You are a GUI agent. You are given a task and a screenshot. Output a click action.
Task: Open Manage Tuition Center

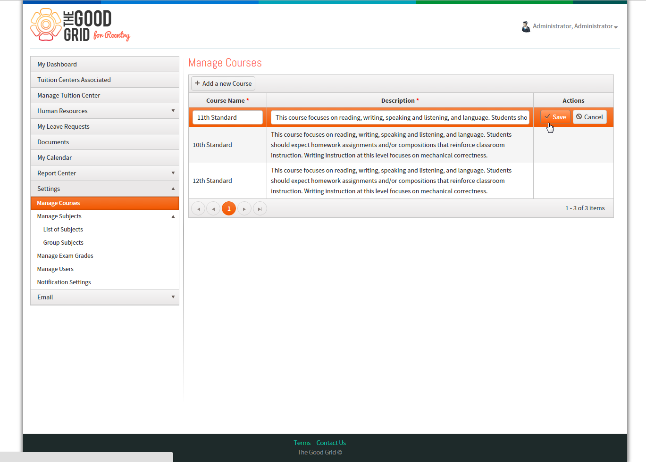105,95
